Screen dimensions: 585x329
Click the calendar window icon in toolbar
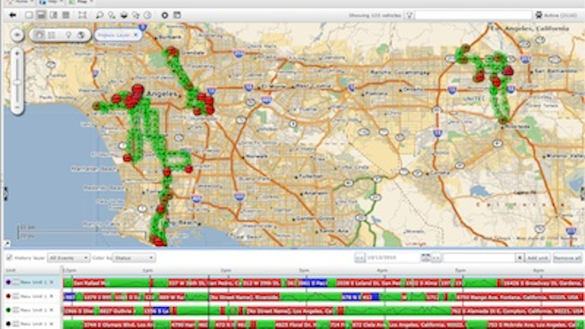point(177,15)
